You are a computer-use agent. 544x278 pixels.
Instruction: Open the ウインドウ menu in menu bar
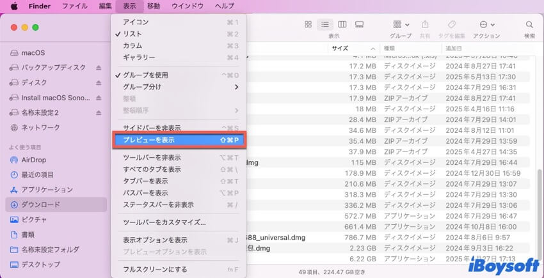click(188, 6)
